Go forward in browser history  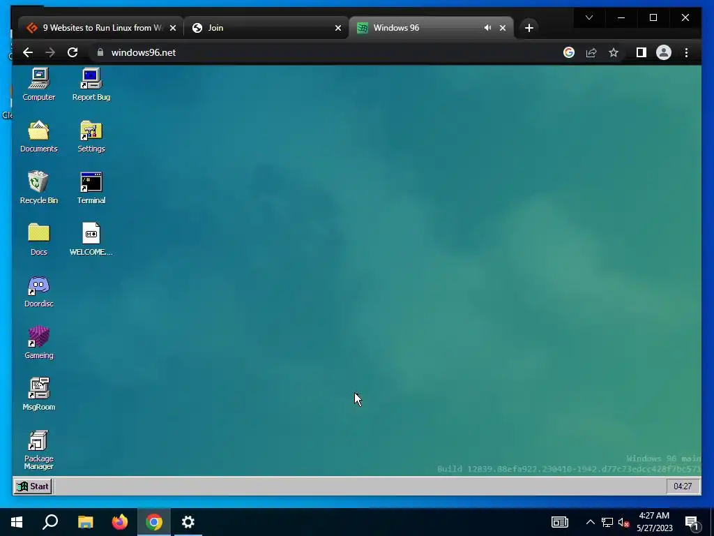50,52
